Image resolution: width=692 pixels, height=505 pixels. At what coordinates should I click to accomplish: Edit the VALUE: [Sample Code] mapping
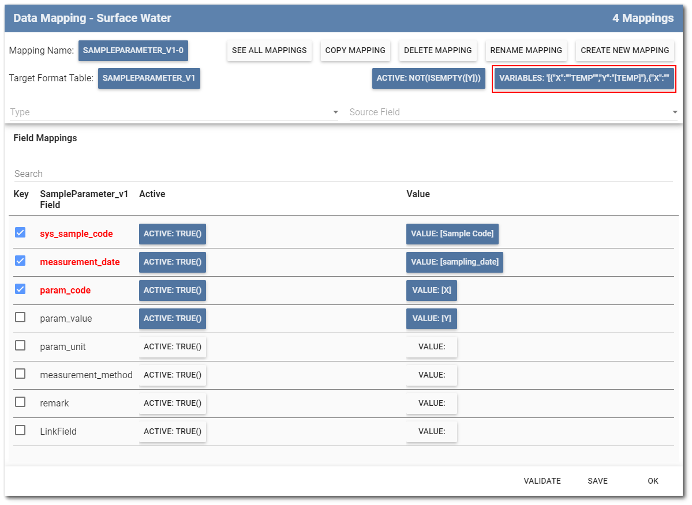tap(452, 234)
